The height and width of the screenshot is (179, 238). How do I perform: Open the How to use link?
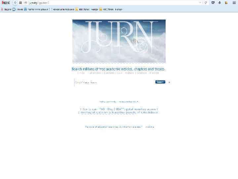click(89, 109)
